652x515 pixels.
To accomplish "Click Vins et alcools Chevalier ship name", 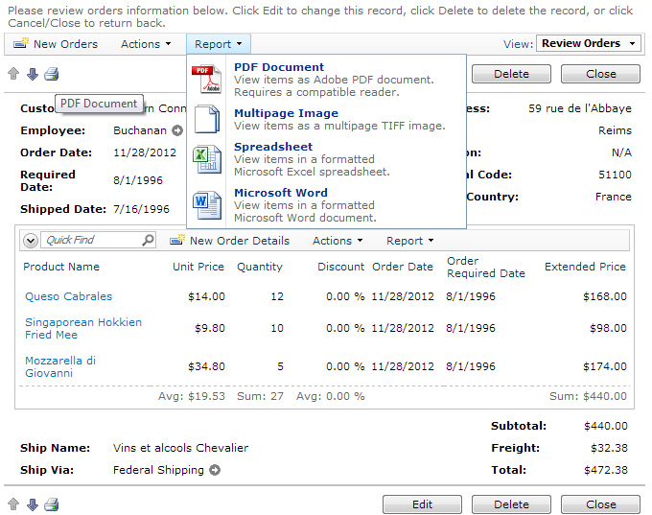I will click(180, 448).
